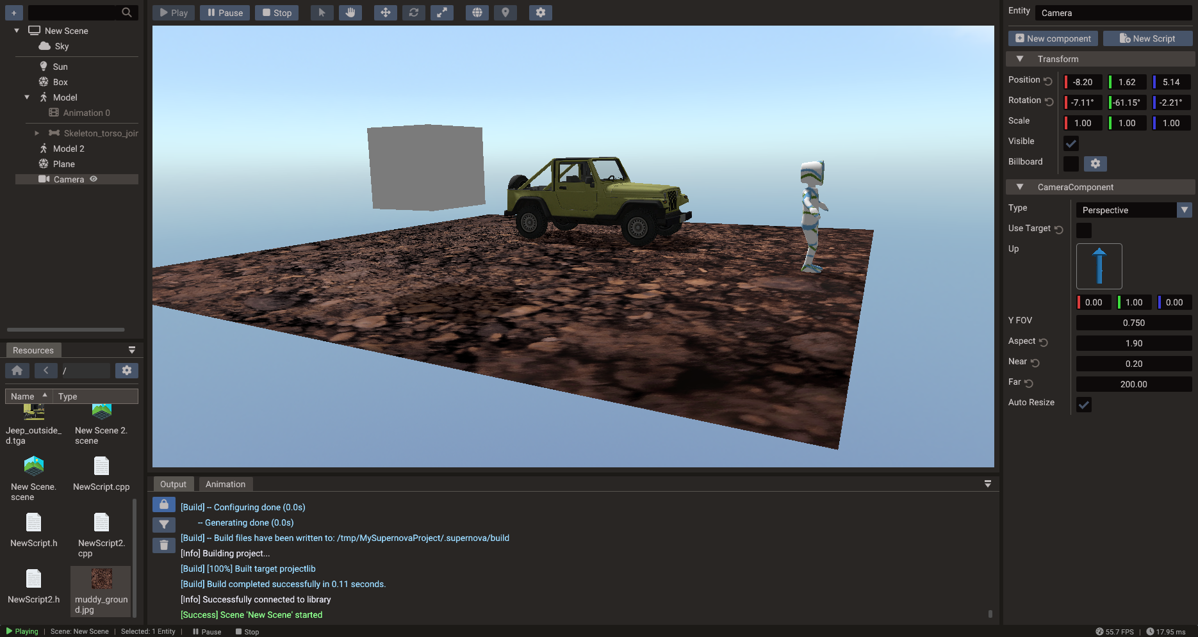The image size is (1198, 637).
Task: Stop the scene from the toolbar
Action: pyautogui.click(x=277, y=13)
